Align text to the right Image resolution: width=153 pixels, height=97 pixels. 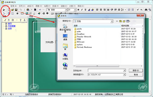pyautogui.click(x=105, y=10)
